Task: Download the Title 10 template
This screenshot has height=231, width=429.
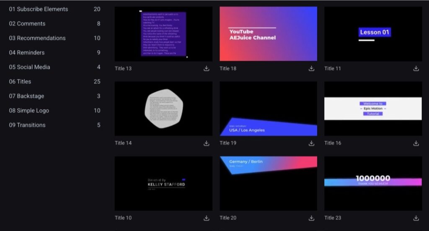Action: click(x=207, y=218)
